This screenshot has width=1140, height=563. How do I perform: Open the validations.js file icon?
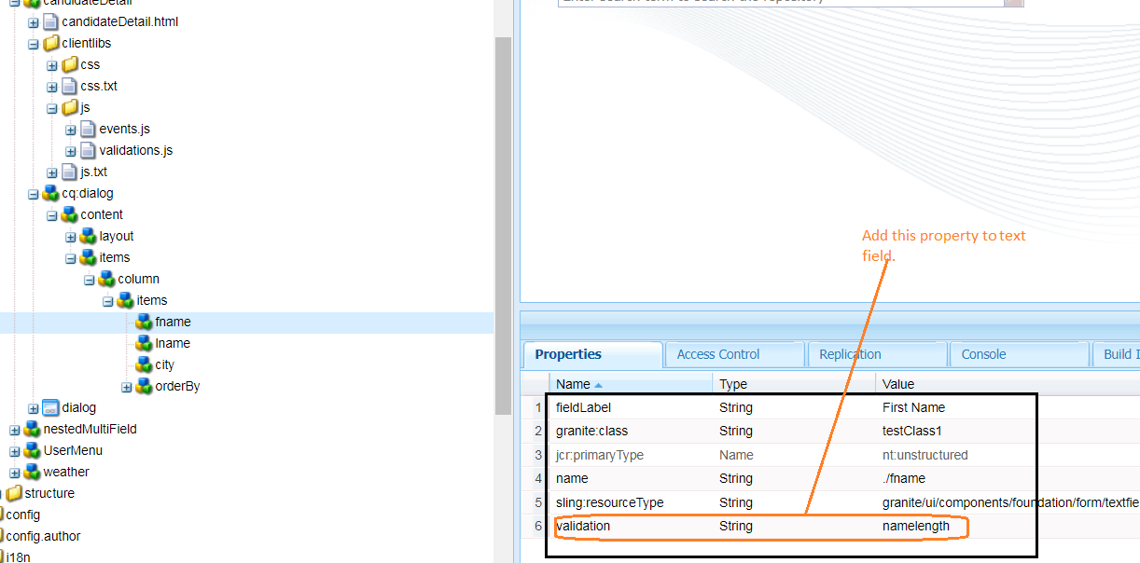click(89, 150)
